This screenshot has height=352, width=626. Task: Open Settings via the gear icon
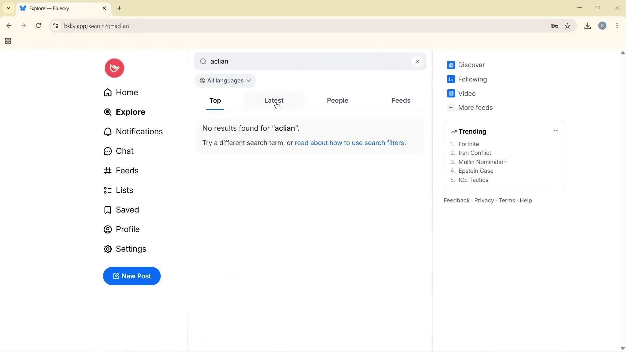click(131, 249)
